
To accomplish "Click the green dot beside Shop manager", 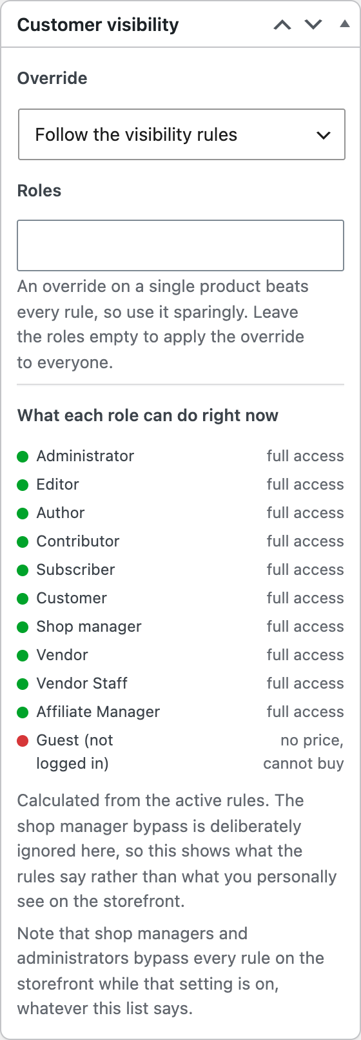I will (x=23, y=627).
